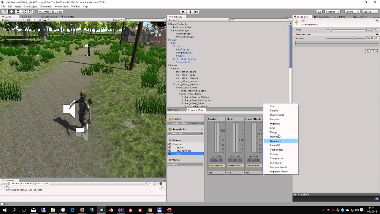Click Add Effect button in Inspector

pyautogui.click(x=372, y=51)
